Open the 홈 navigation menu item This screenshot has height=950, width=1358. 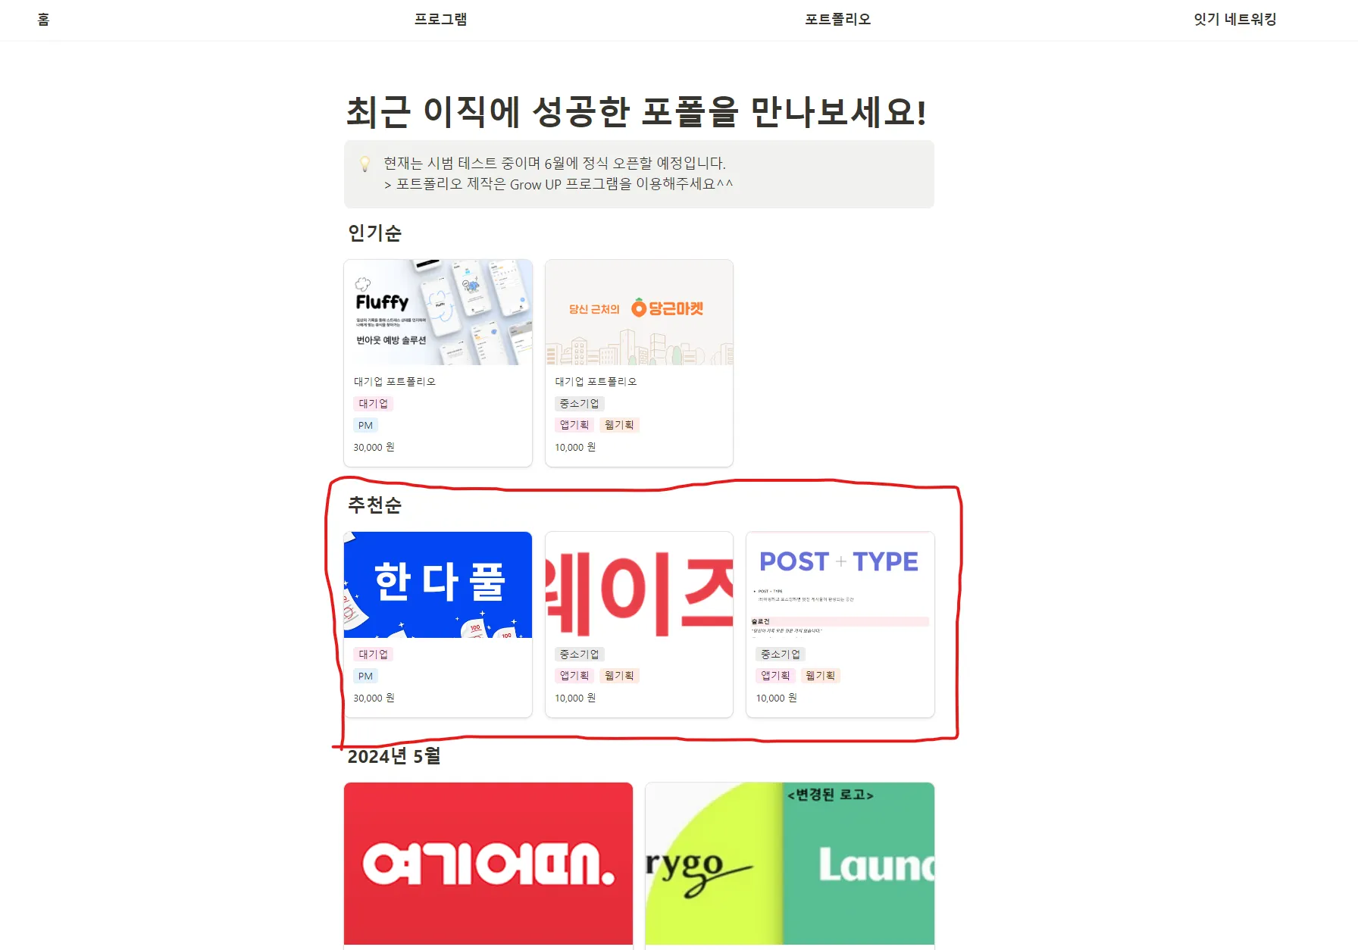[x=43, y=20]
